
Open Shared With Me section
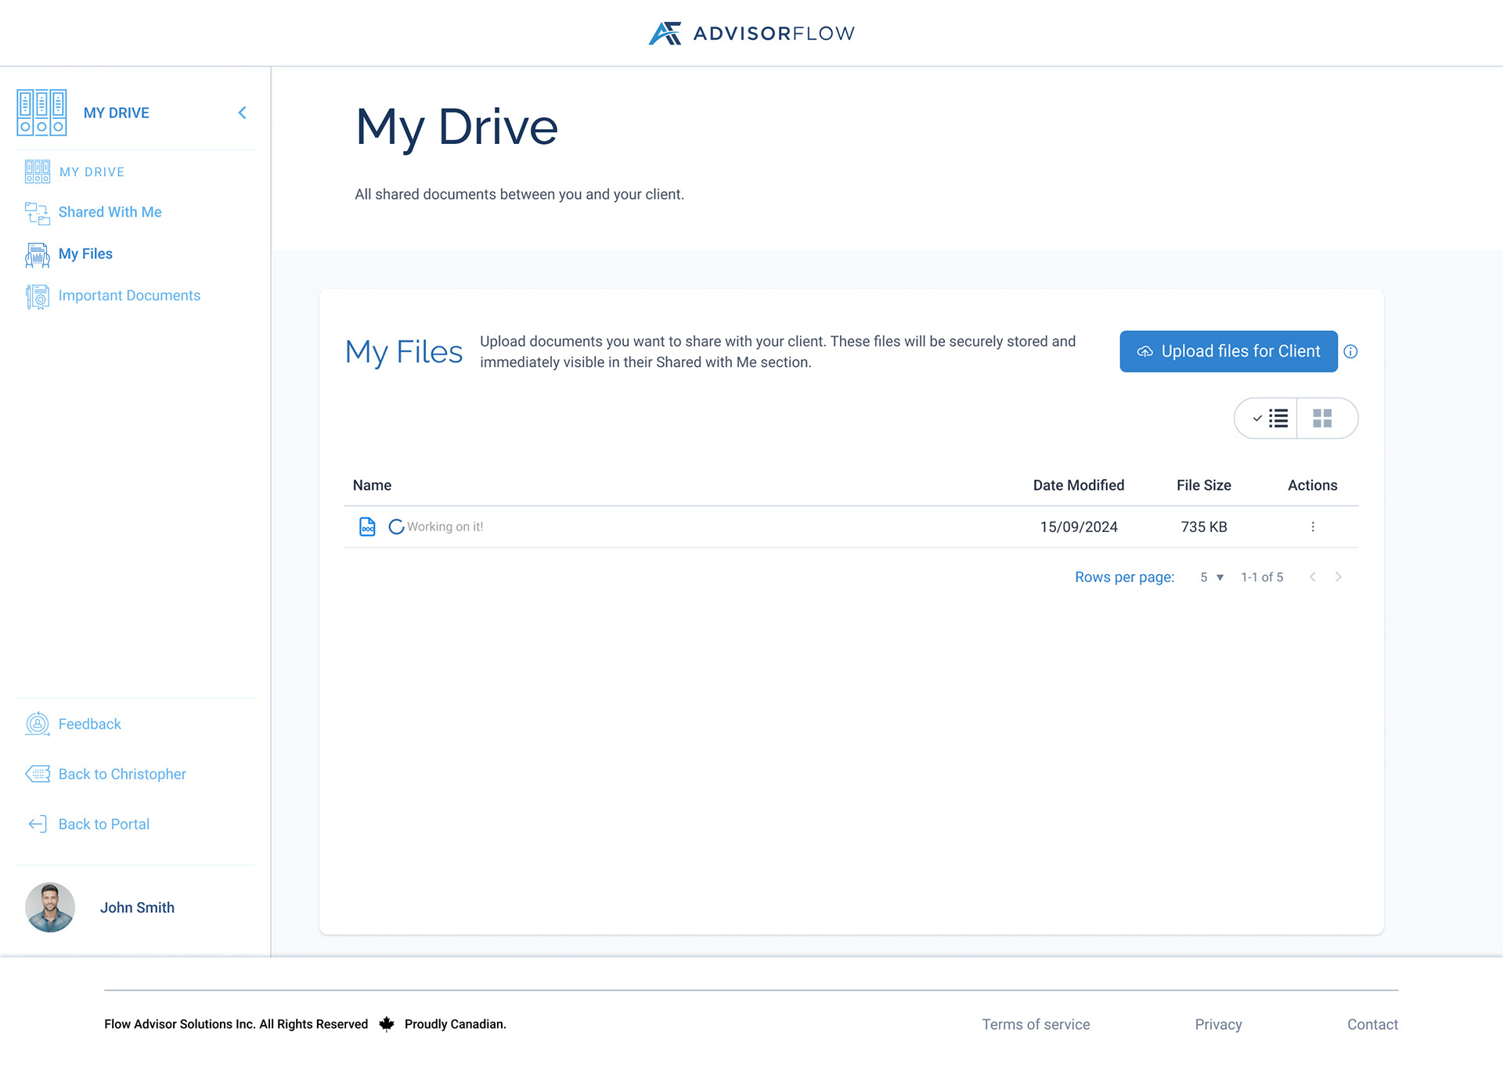click(x=110, y=212)
